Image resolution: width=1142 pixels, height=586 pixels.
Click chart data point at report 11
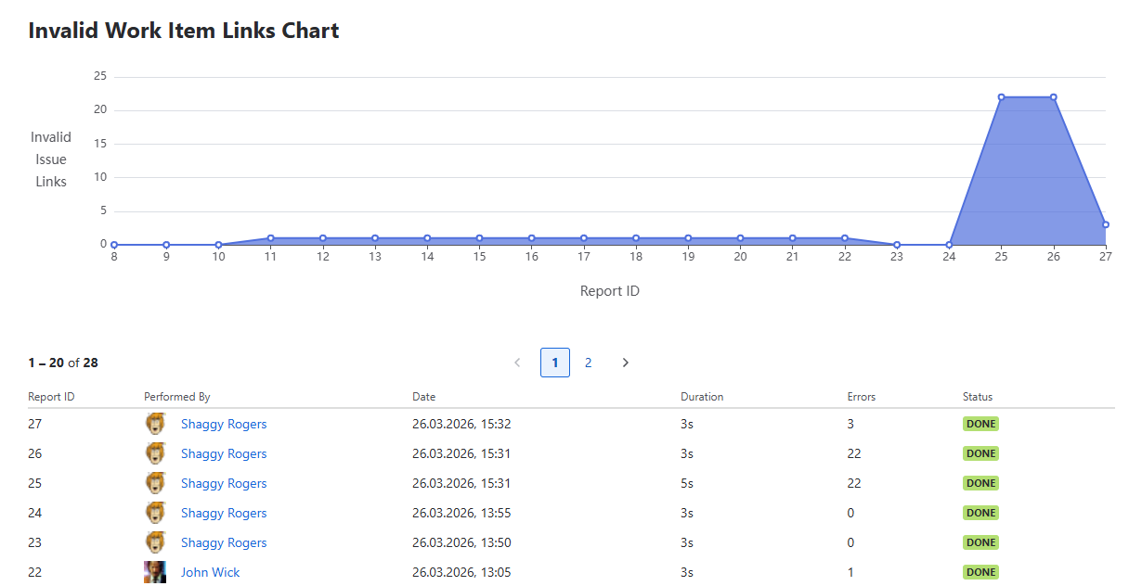(x=270, y=238)
